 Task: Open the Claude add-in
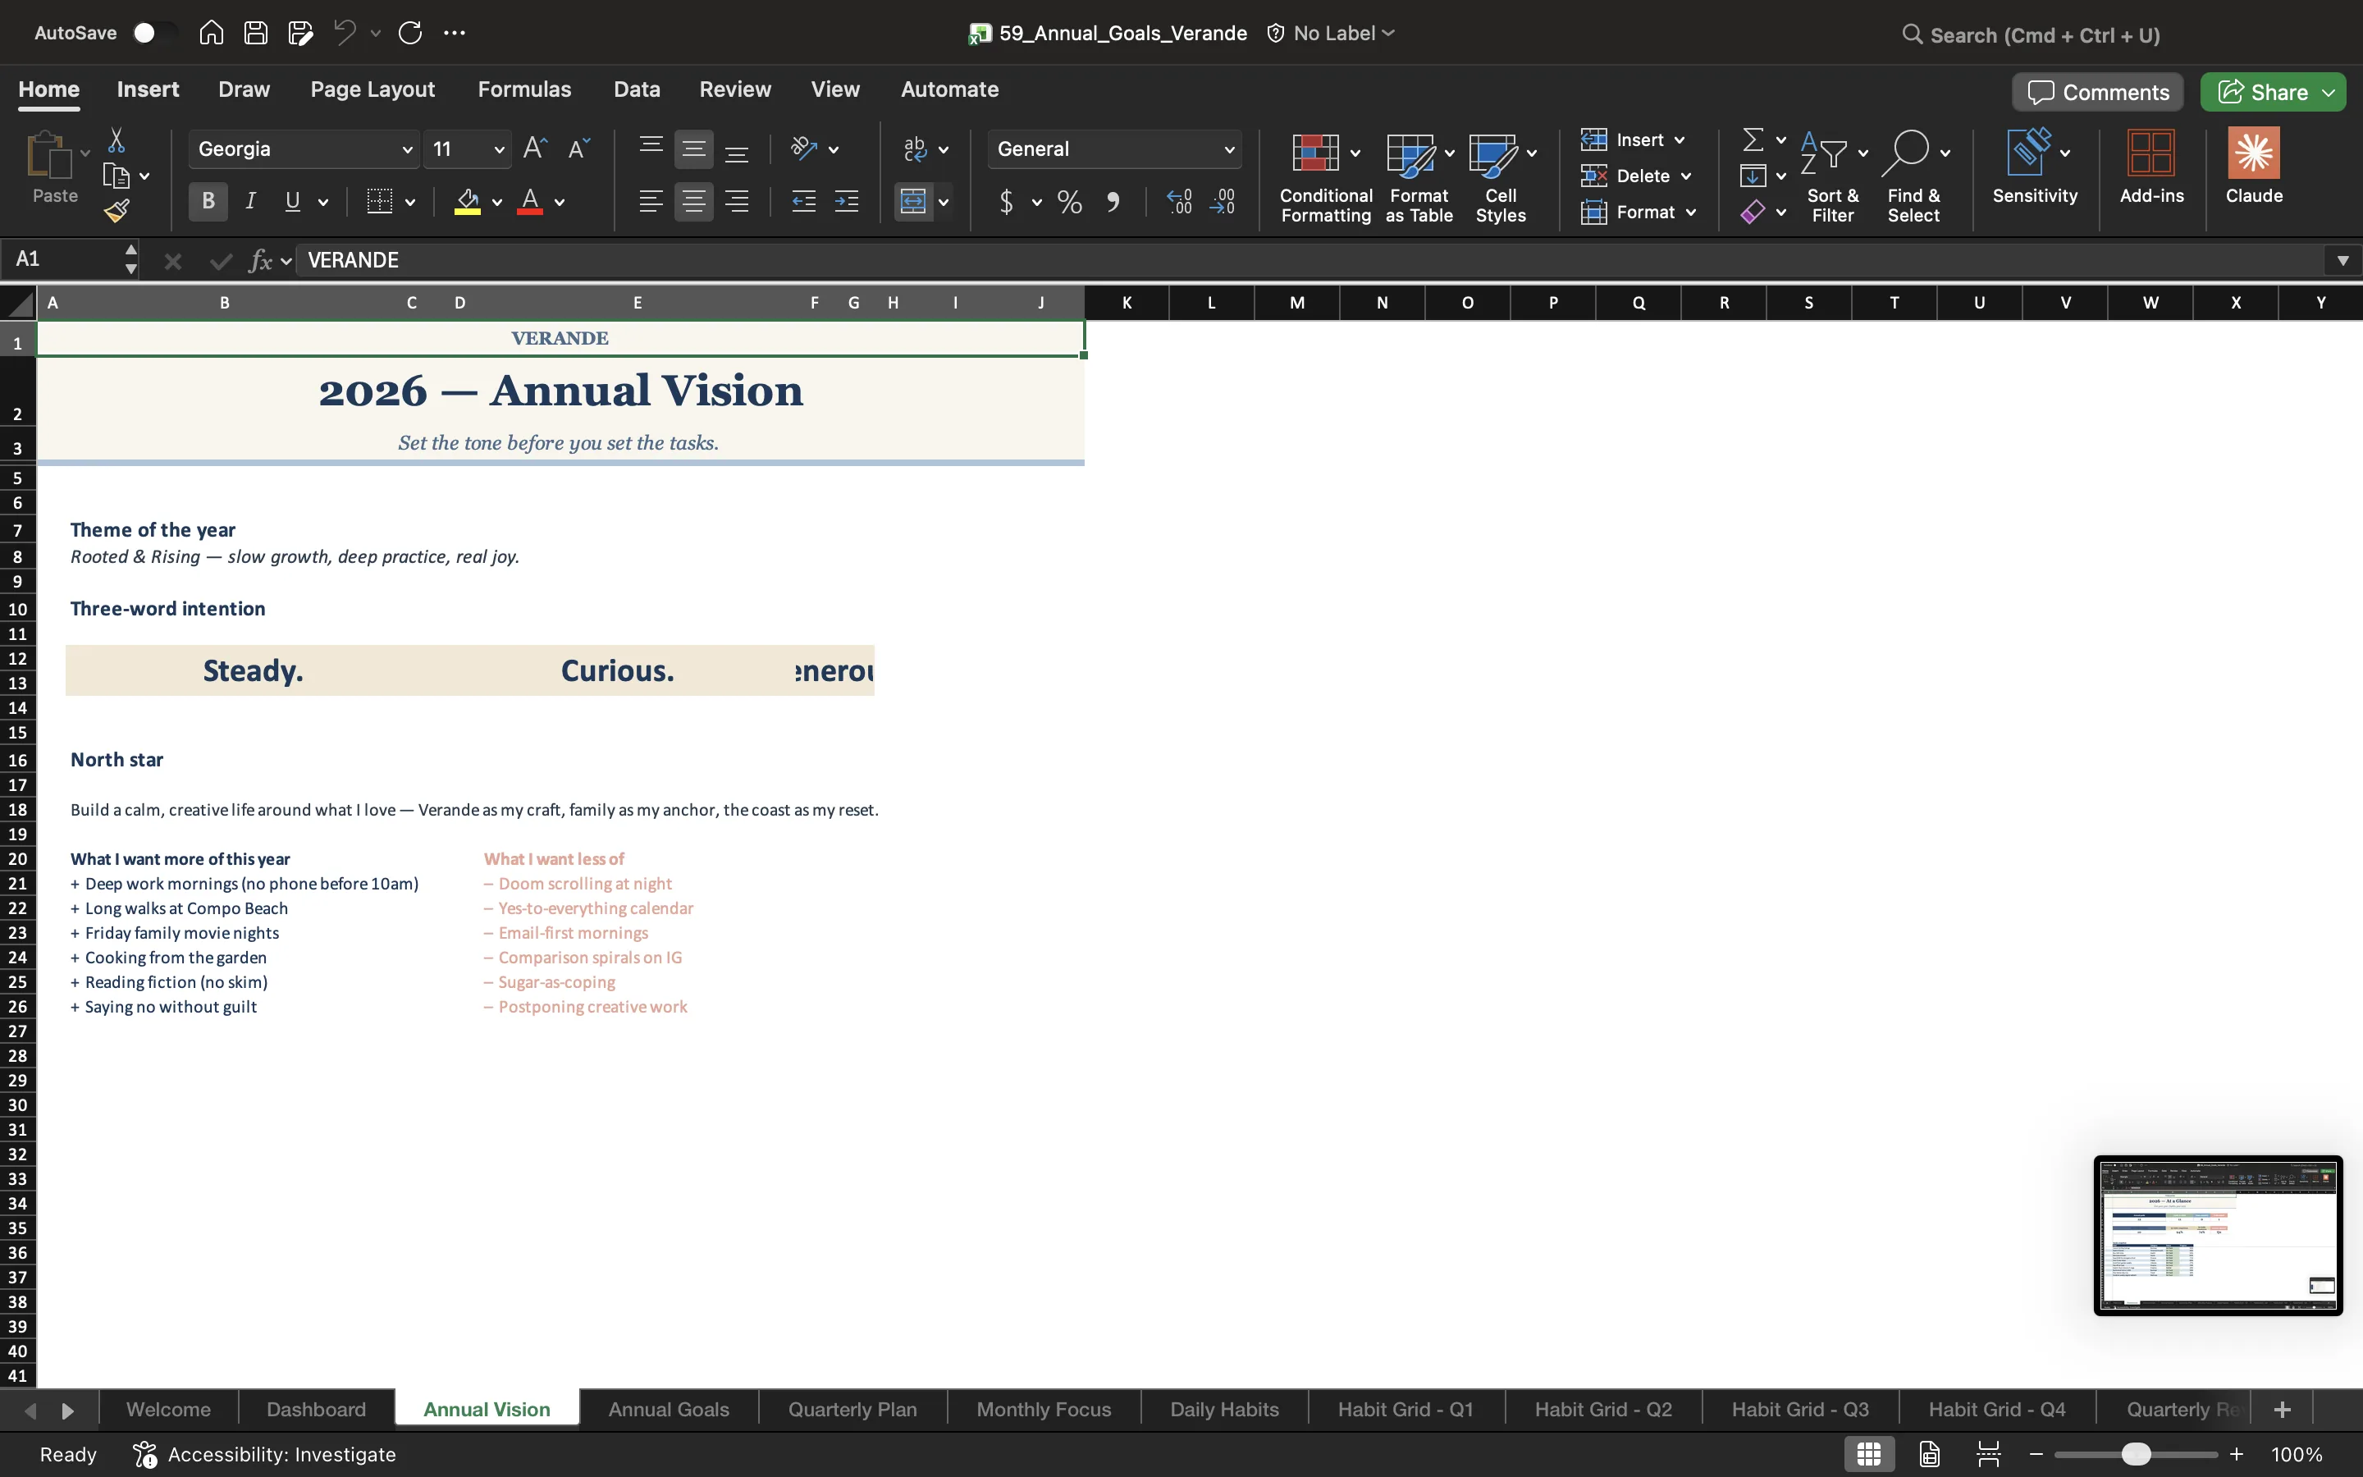click(2254, 166)
